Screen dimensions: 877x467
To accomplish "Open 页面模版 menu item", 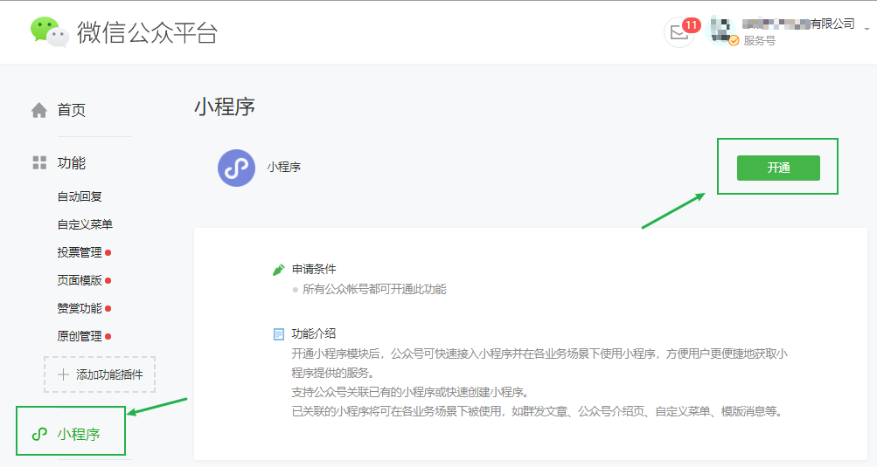I will pyautogui.click(x=80, y=280).
